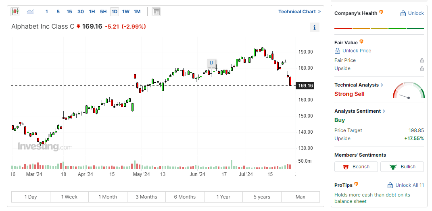Select the candlestick chart type icon

pos(15,12)
